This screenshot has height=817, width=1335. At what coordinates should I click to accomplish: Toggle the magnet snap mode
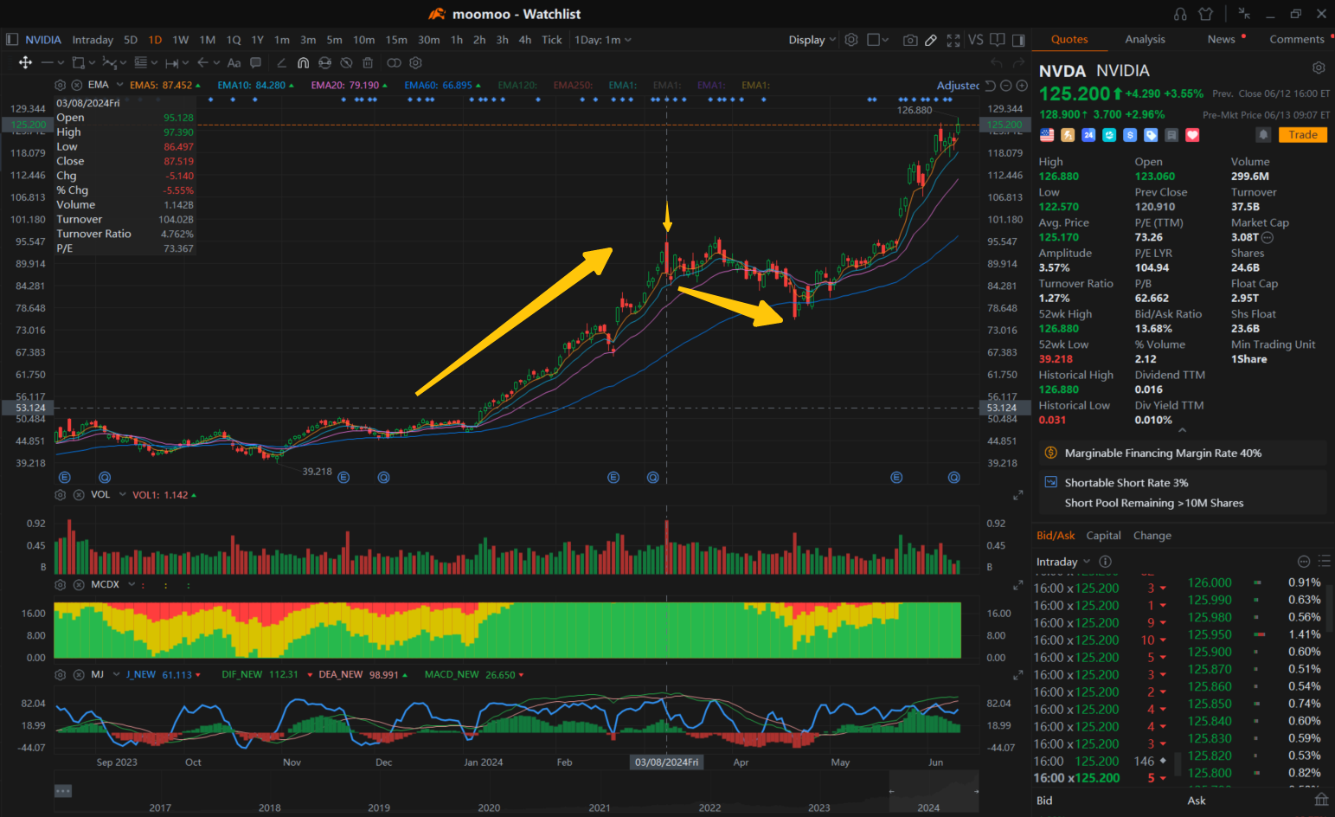(x=303, y=62)
